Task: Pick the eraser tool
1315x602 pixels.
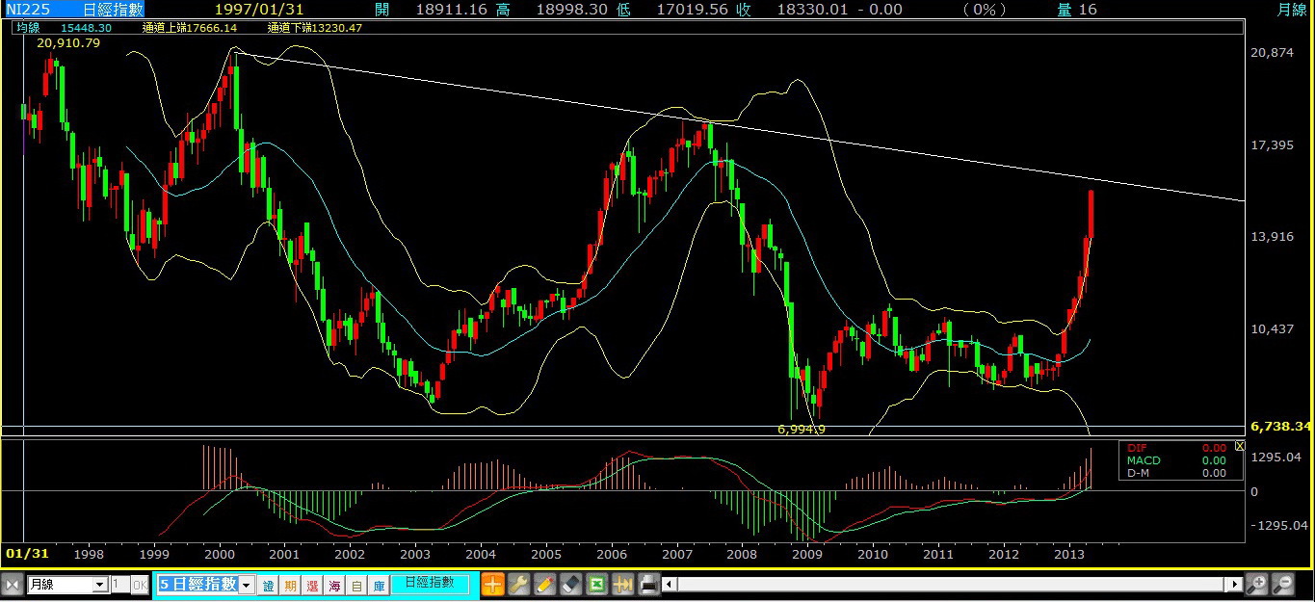Action: click(571, 585)
